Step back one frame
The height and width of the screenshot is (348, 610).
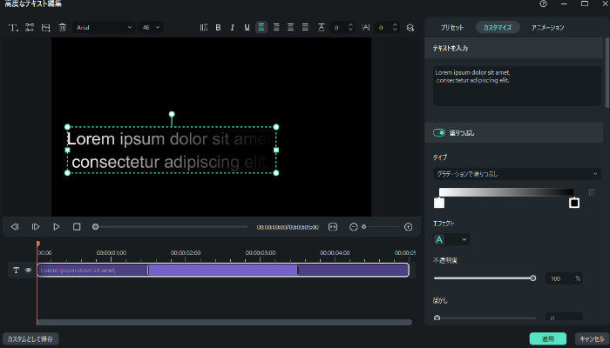[15, 227]
